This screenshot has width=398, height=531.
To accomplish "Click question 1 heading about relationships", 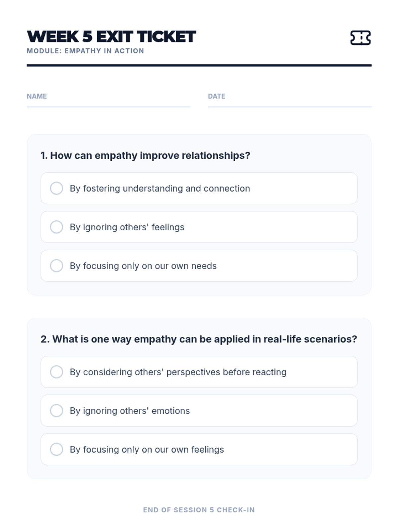I will click(x=145, y=155).
